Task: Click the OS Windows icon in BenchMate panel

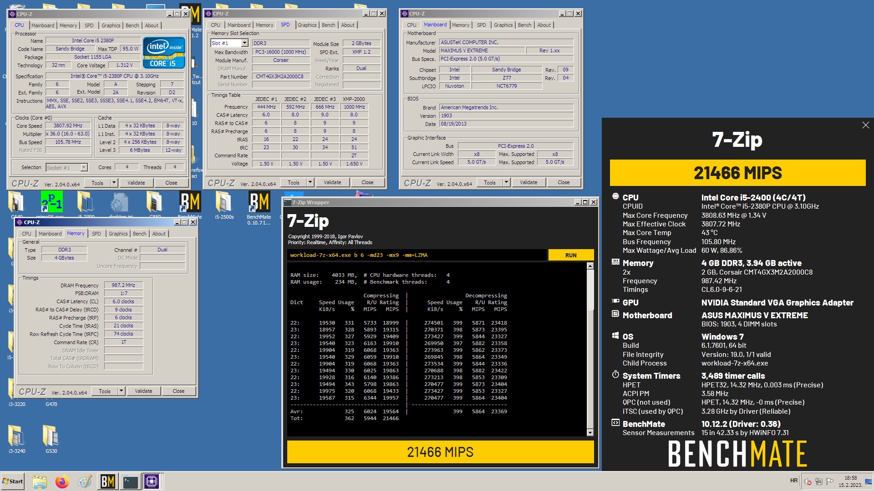Action: [615, 336]
